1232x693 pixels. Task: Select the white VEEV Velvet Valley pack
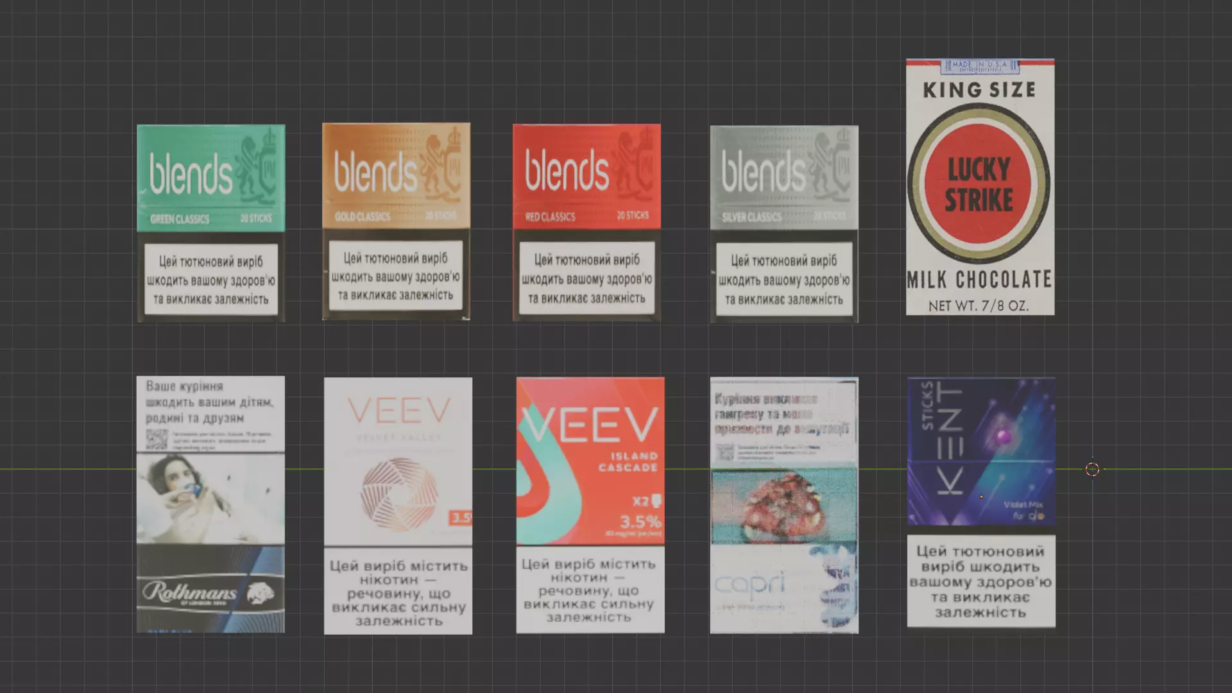pyautogui.click(x=398, y=506)
